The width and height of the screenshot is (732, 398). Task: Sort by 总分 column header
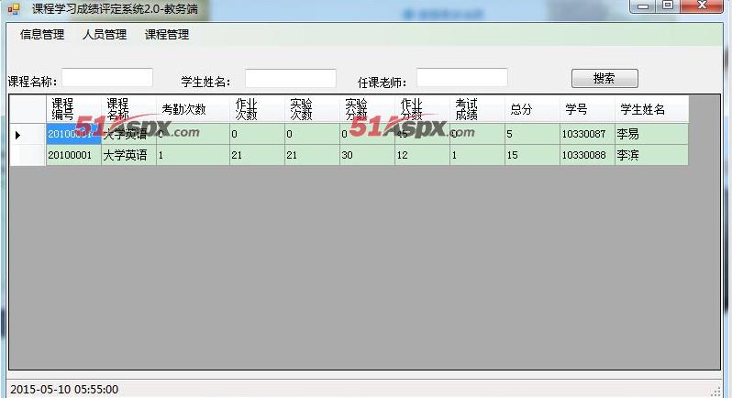(x=532, y=109)
